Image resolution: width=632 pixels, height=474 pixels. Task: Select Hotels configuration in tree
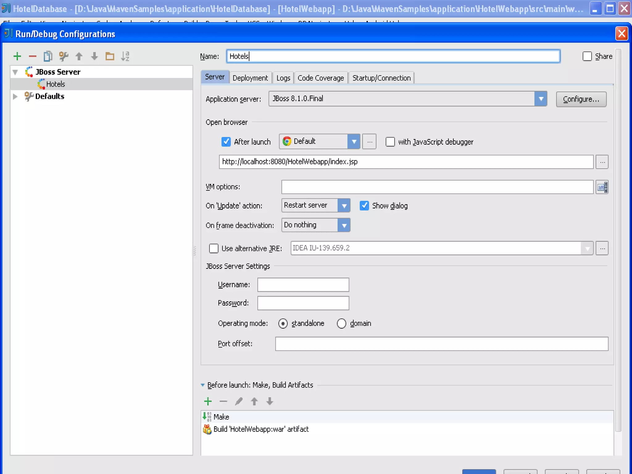[x=102, y=84]
